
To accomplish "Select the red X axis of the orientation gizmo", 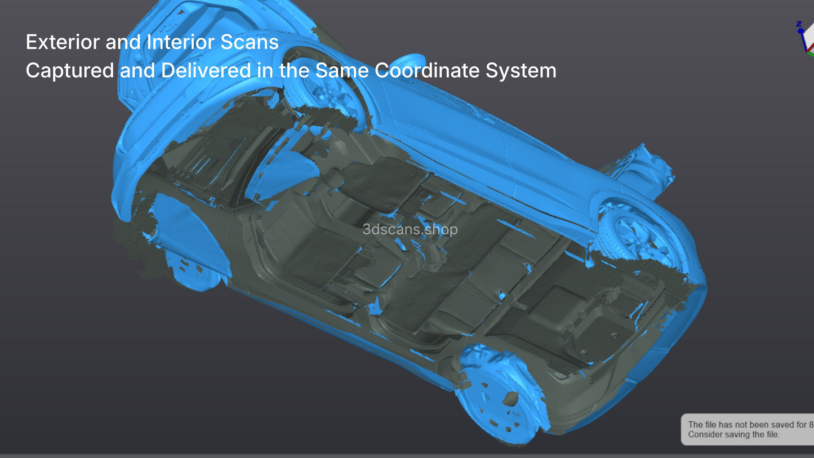I will click(812, 47).
